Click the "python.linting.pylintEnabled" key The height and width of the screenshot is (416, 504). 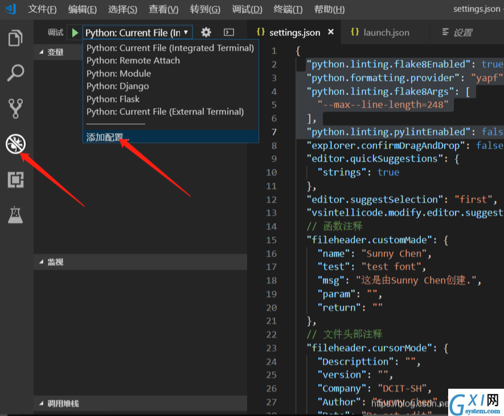388,132
